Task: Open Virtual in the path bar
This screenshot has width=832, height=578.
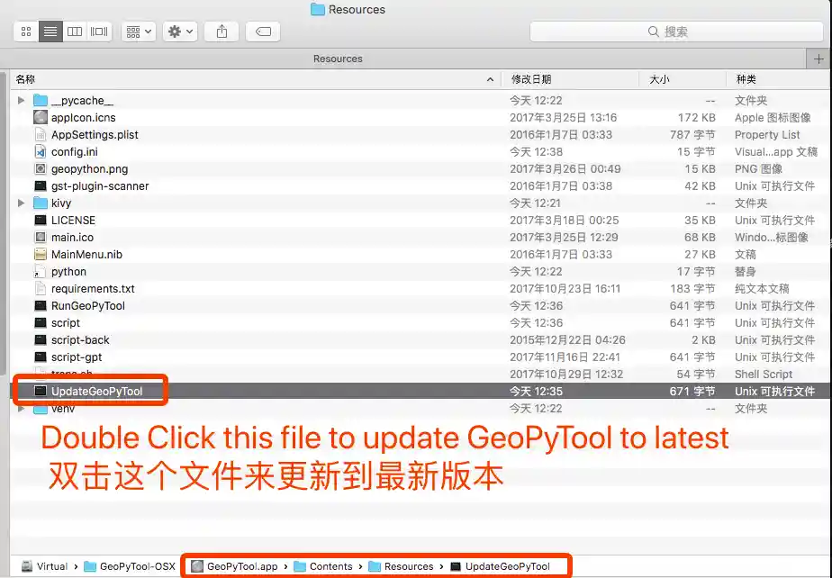Action: (45, 566)
